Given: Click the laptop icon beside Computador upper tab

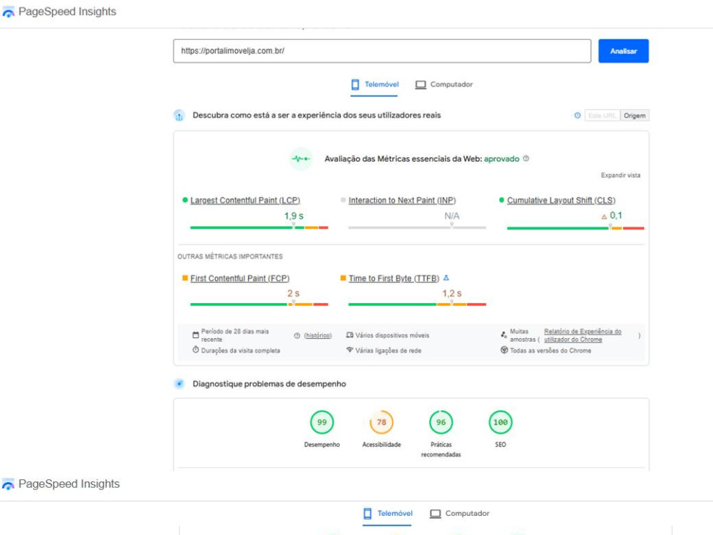Looking at the screenshot, I should point(421,85).
